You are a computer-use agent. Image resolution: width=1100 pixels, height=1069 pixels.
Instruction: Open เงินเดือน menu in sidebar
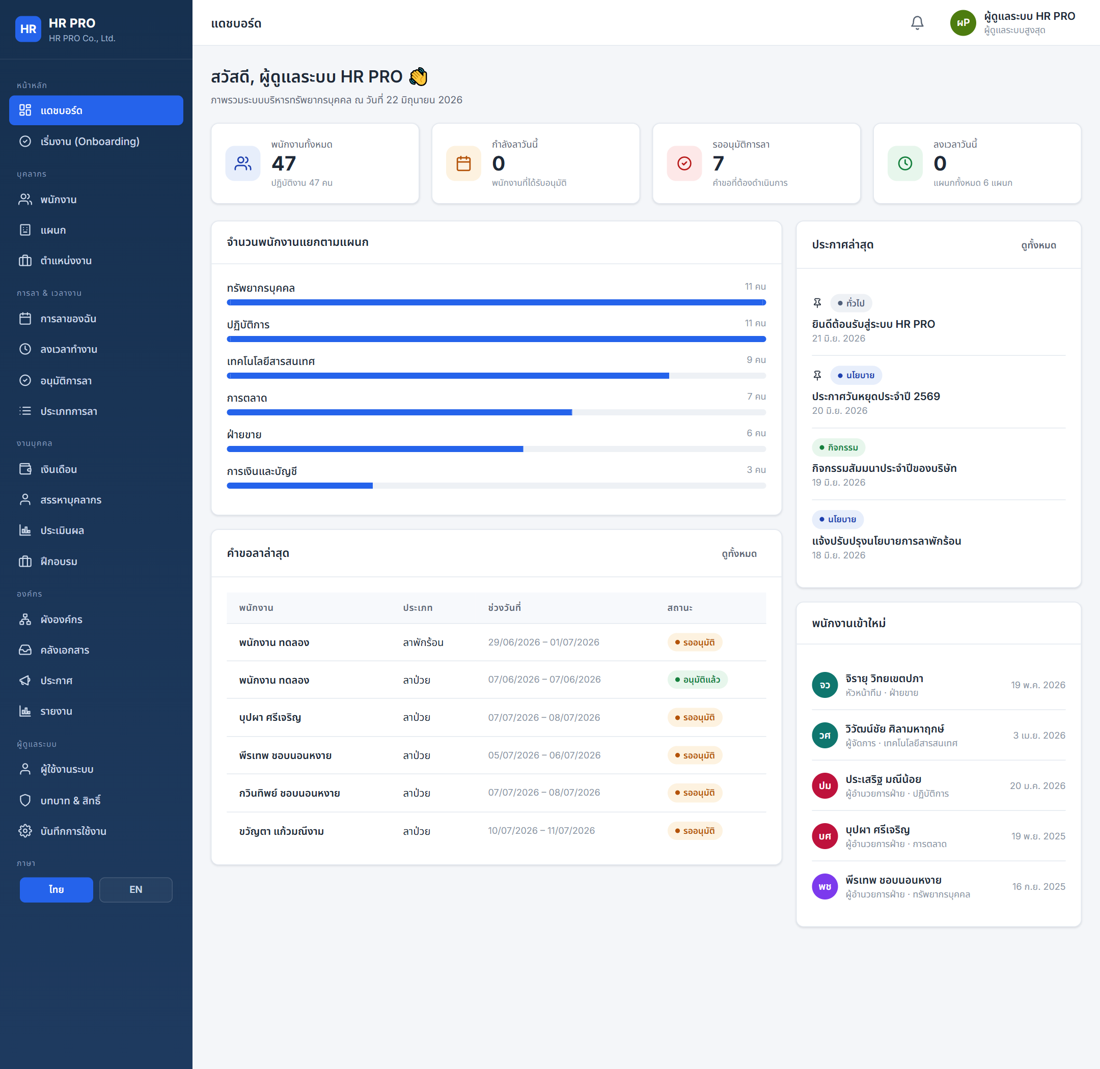point(96,469)
